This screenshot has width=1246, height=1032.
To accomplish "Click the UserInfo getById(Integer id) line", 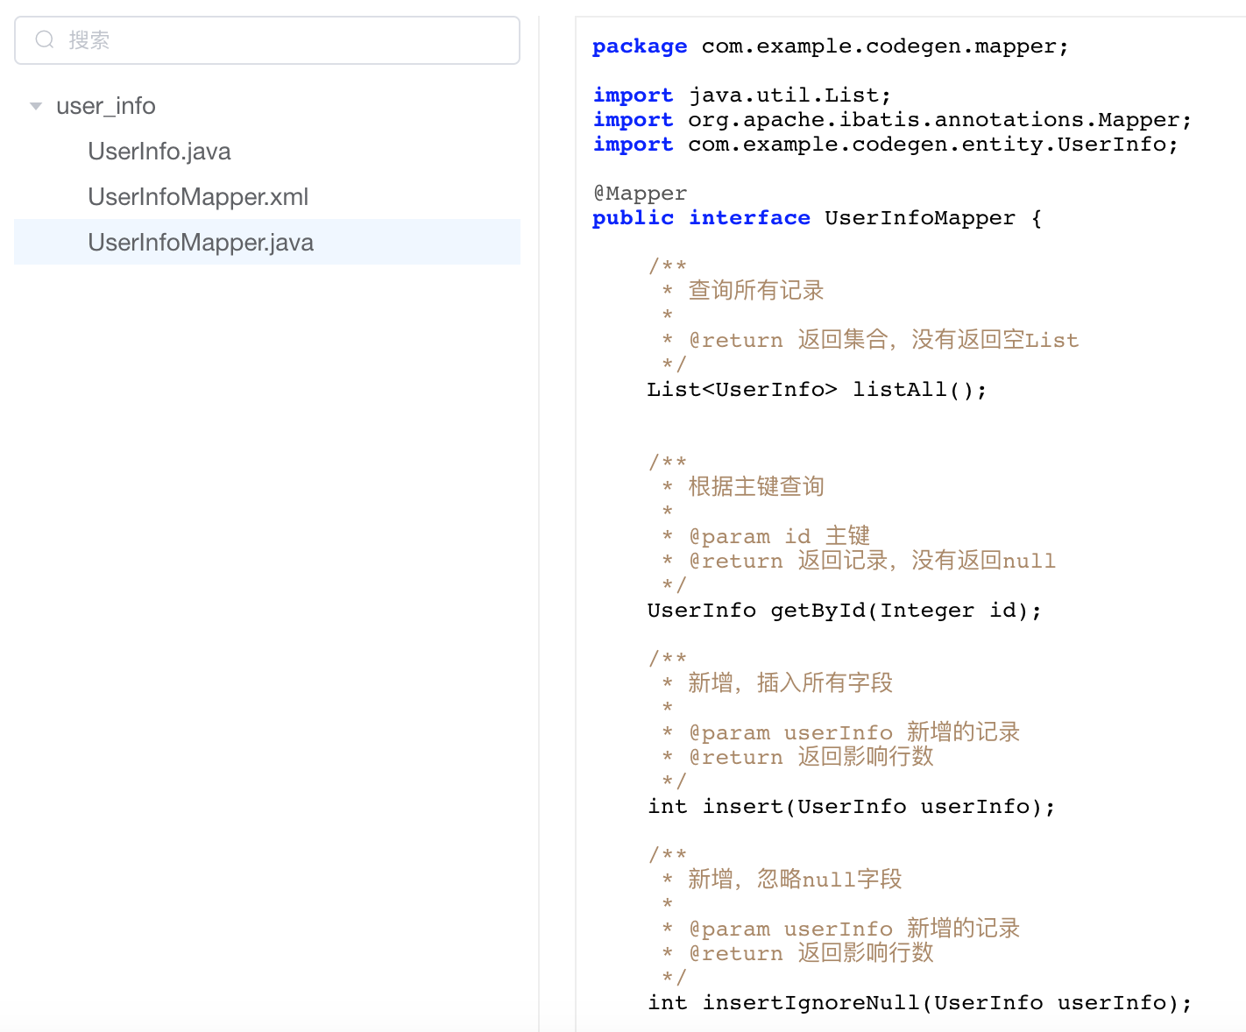I will coord(845,611).
